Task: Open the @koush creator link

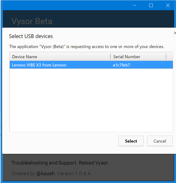Action: pos(45,174)
